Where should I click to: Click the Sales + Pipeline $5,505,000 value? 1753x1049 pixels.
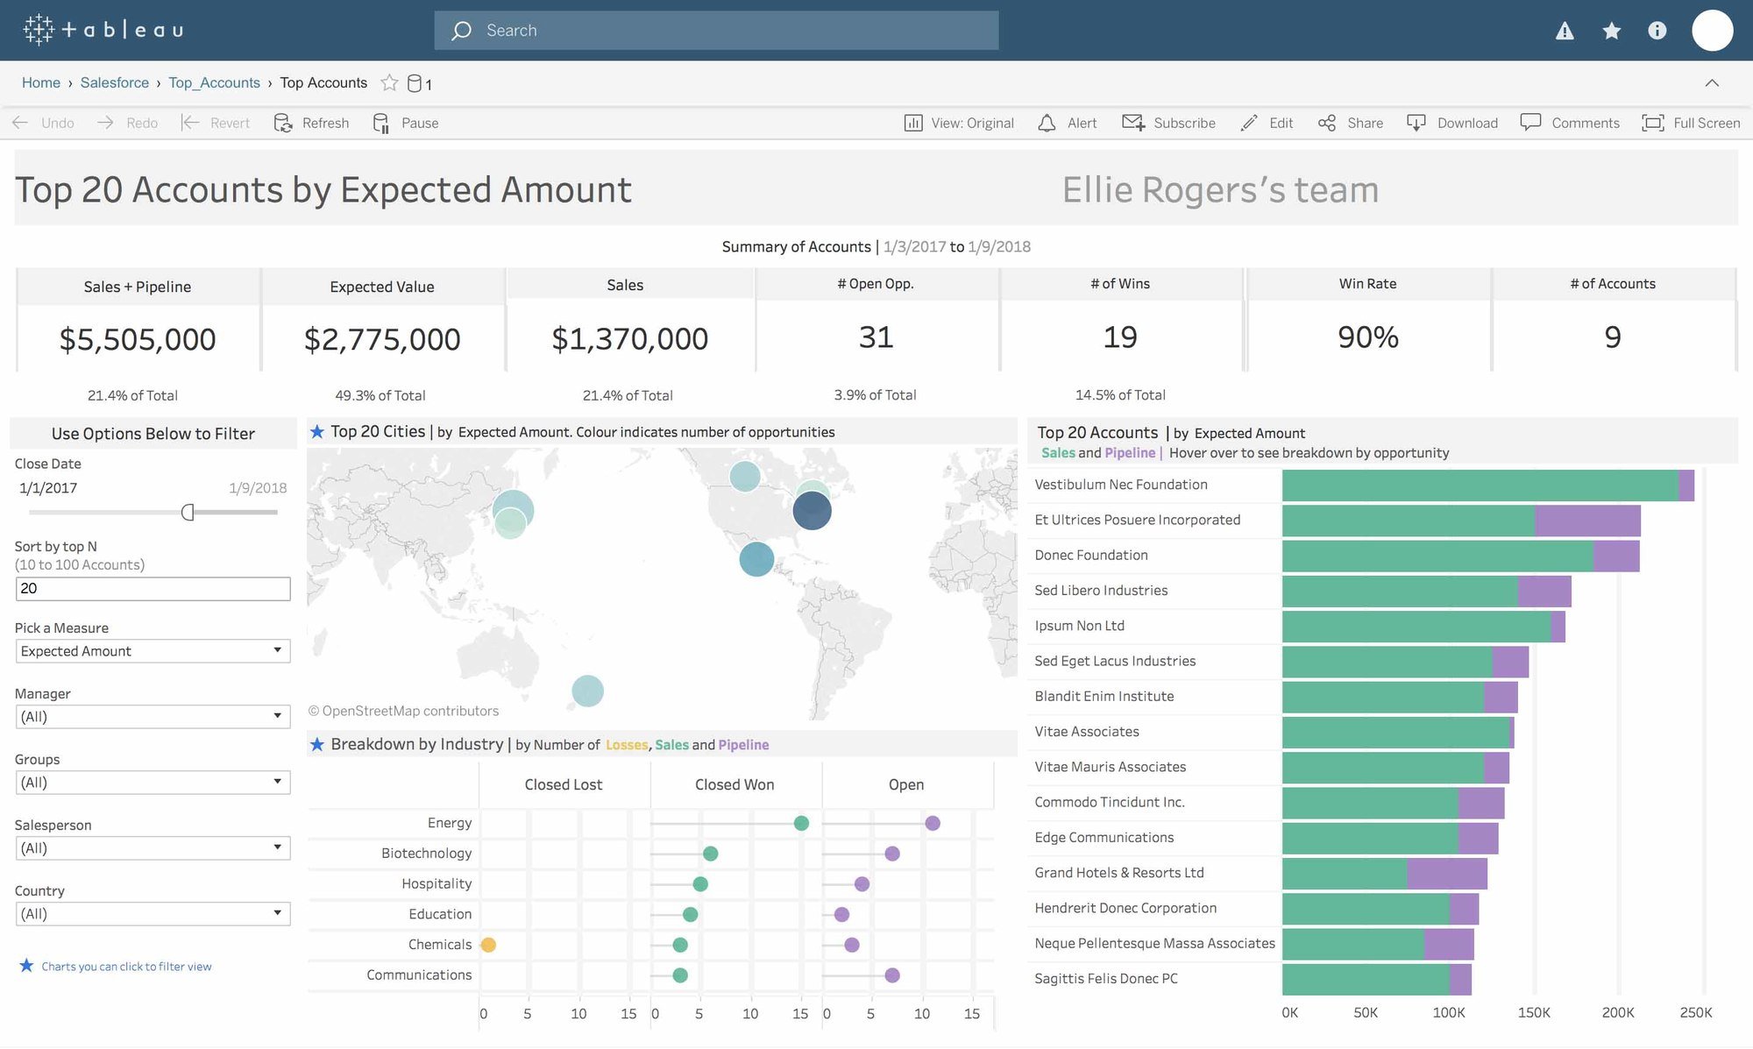(x=138, y=339)
